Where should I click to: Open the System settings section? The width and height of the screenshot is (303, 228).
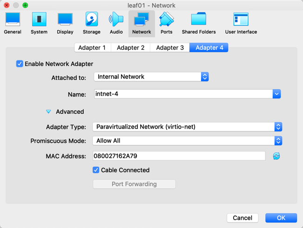[39, 23]
